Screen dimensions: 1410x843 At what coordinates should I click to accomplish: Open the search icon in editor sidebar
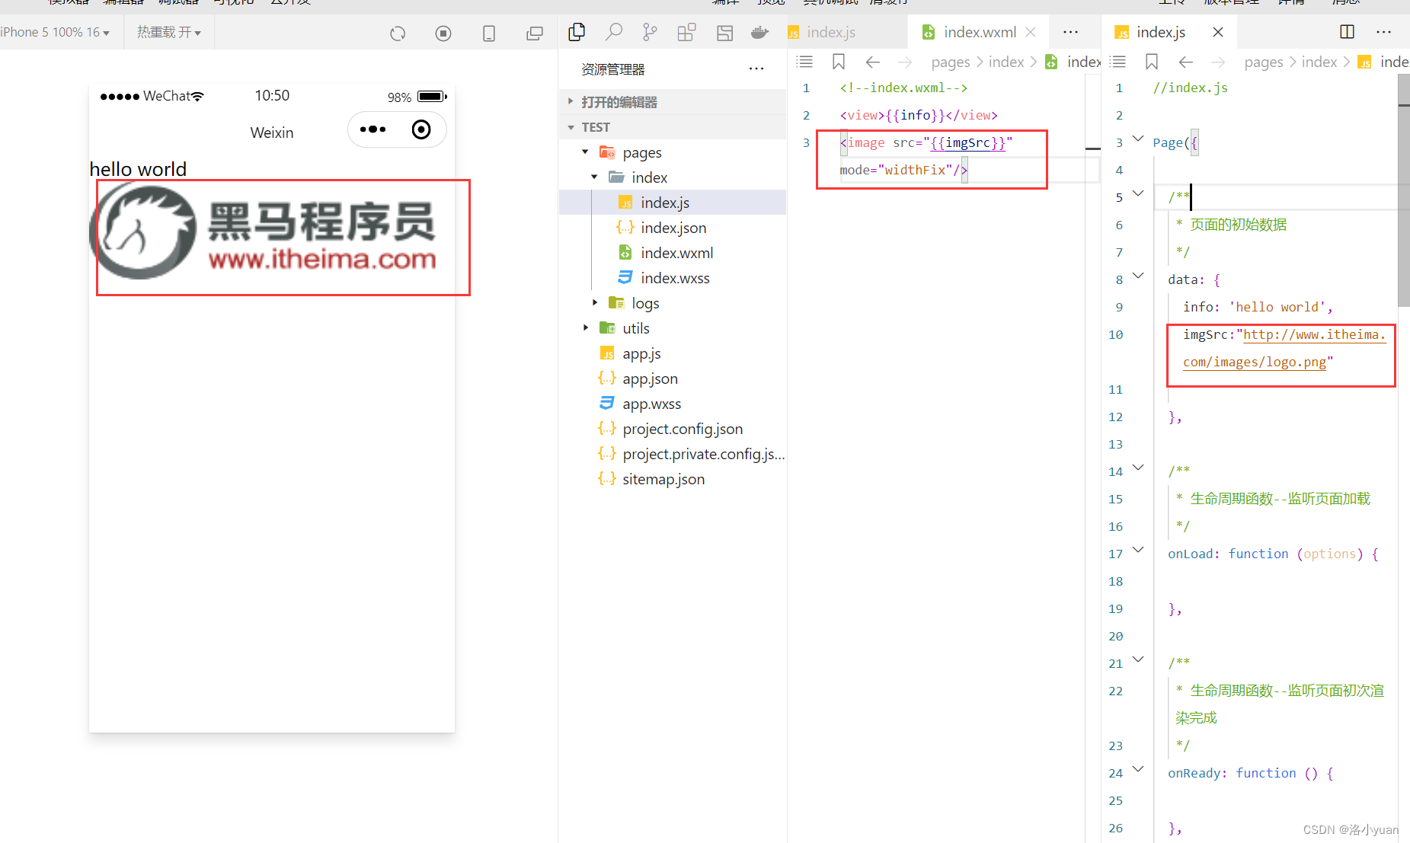pyautogui.click(x=613, y=32)
